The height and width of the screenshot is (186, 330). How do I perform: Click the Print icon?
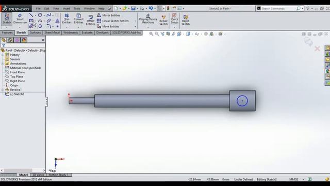142,8
